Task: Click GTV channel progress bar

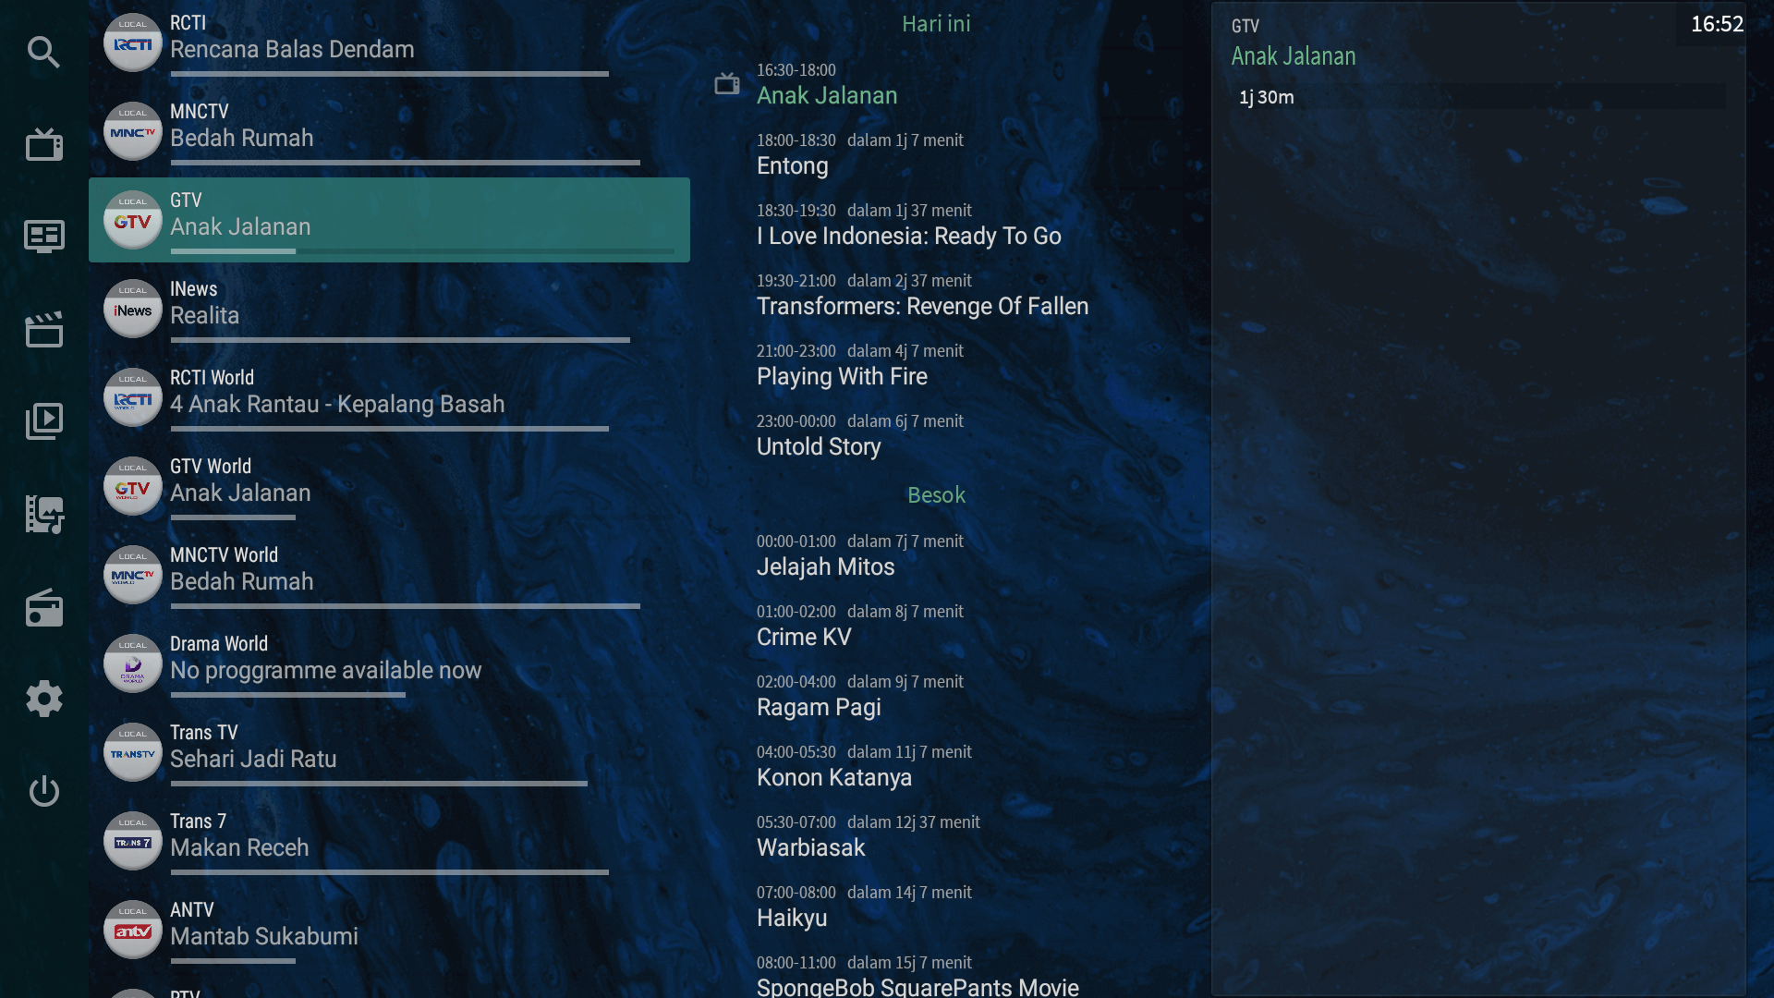Action: 422,251
